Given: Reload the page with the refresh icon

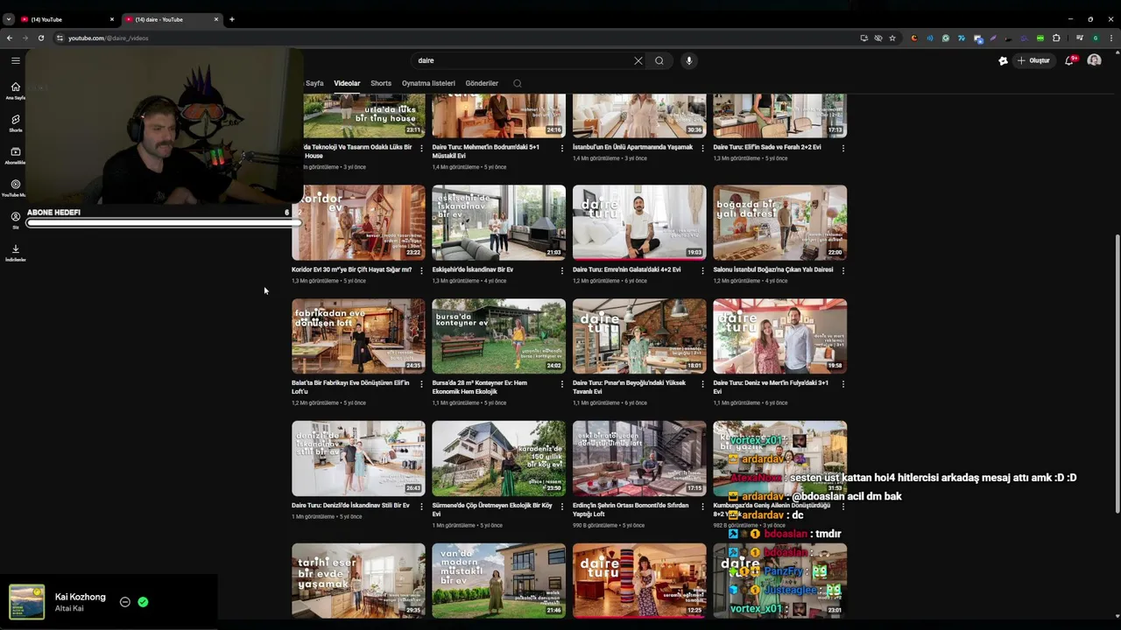Looking at the screenshot, I should pos(40,38).
